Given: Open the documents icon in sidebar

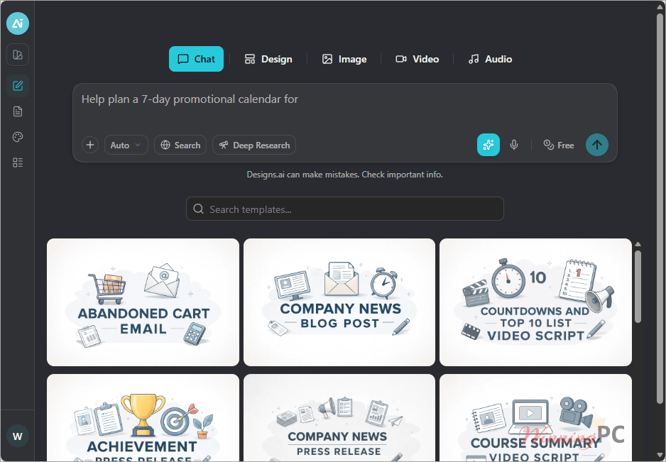Looking at the screenshot, I should click(x=18, y=111).
